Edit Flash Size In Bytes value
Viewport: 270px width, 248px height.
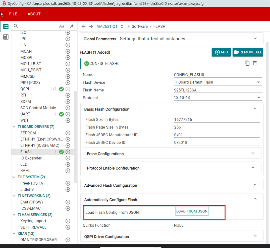(217, 119)
